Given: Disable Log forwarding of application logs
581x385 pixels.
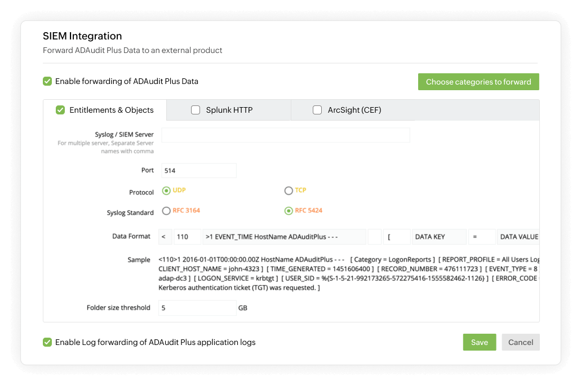Looking at the screenshot, I should (x=47, y=342).
